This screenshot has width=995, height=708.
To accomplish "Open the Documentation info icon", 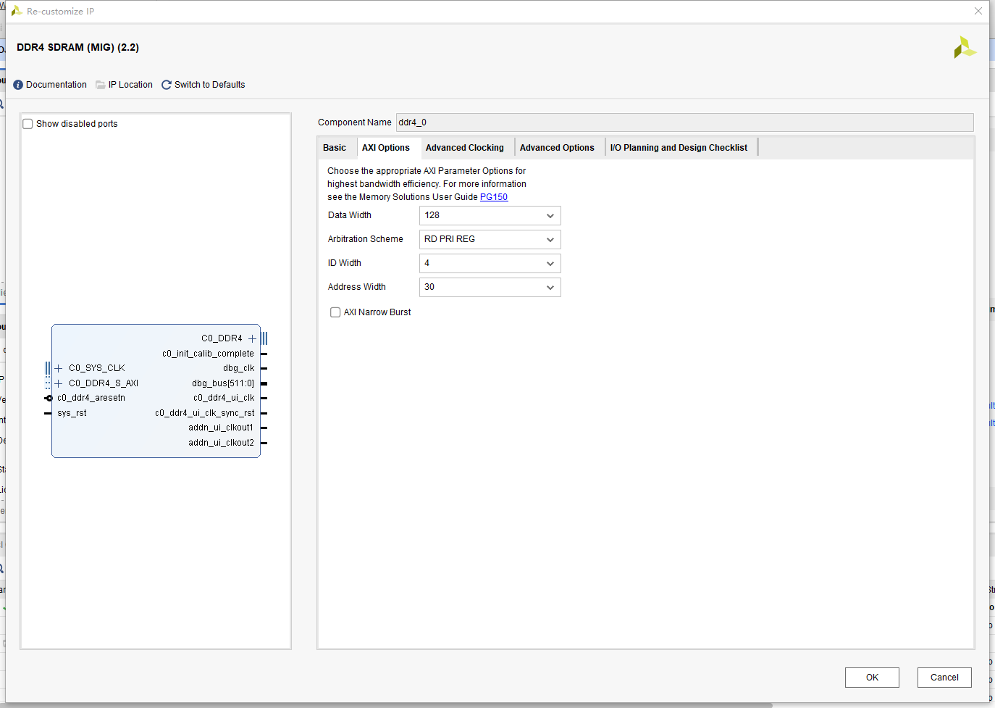I will click(x=18, y=85).
